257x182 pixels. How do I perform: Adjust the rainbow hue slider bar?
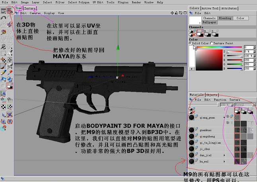(x=219, y=47)
